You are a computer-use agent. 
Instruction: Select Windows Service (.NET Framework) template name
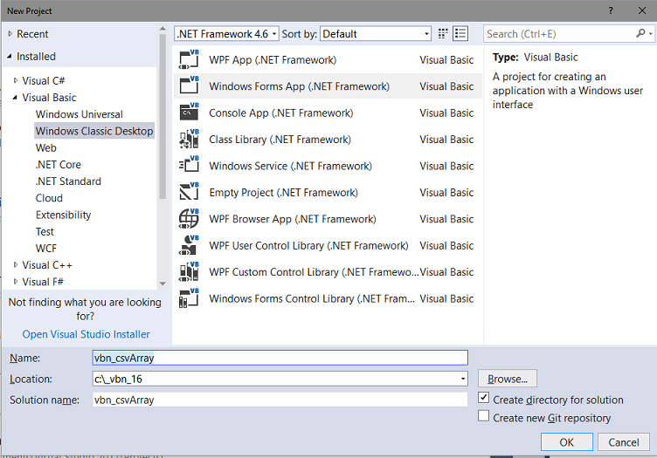(290, 166)
